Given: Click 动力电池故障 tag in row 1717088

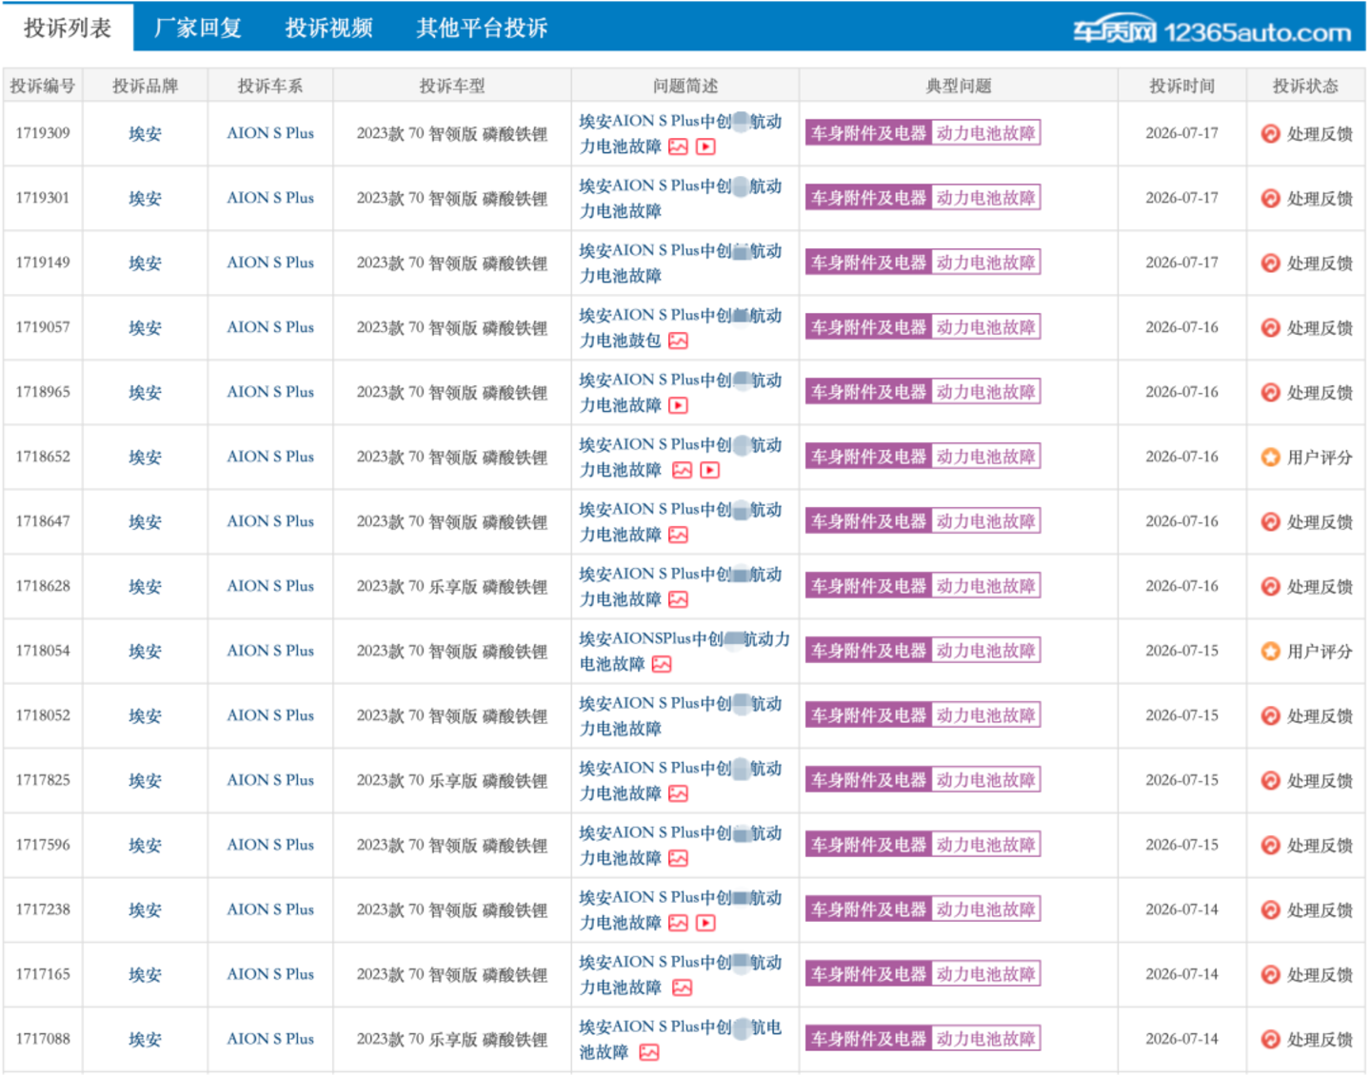Looking at the screenshot, I should tap(985, 1039).
